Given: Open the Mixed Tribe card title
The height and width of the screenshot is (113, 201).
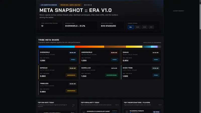Looking at the screenshot, I should (x=128, y=68).
